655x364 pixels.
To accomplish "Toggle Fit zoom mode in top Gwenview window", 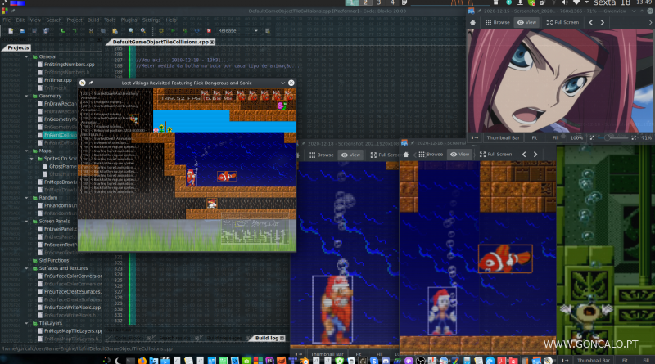I will click(534, 137).
